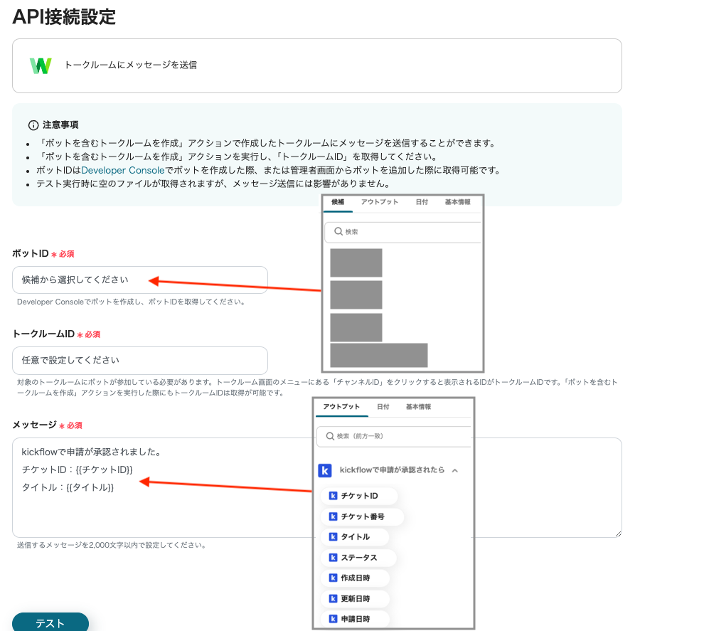Click the message textarea resize handle
The width and height of the screenshot is (704, 631).
[x=618, y=534]
